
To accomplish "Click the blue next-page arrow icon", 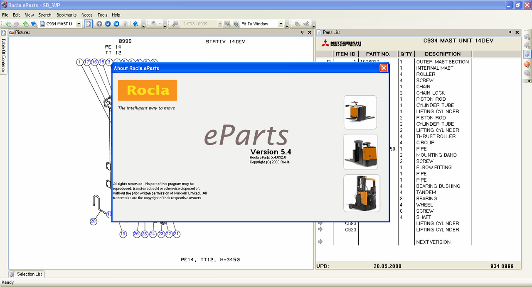I will click(116, 24).
